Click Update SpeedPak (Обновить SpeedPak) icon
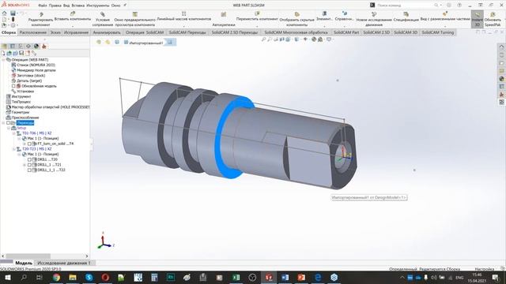The image size is (506, 284). coord(493,14)
